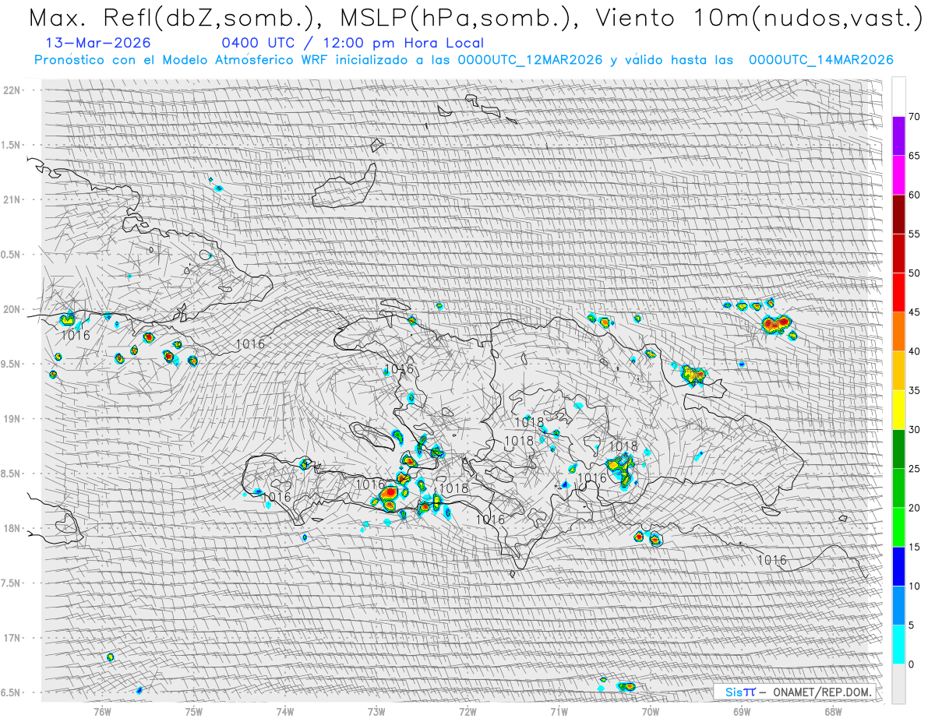Viewport: 935px width, 722px height.
Task: Click the '17N' latitude label
Action: [x=12, y=638]
